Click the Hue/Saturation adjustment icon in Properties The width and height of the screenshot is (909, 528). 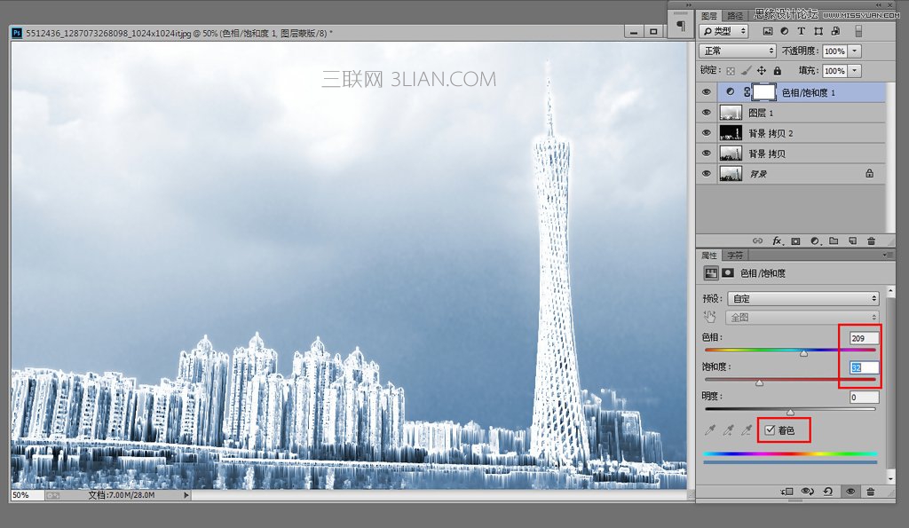(711, 273)
